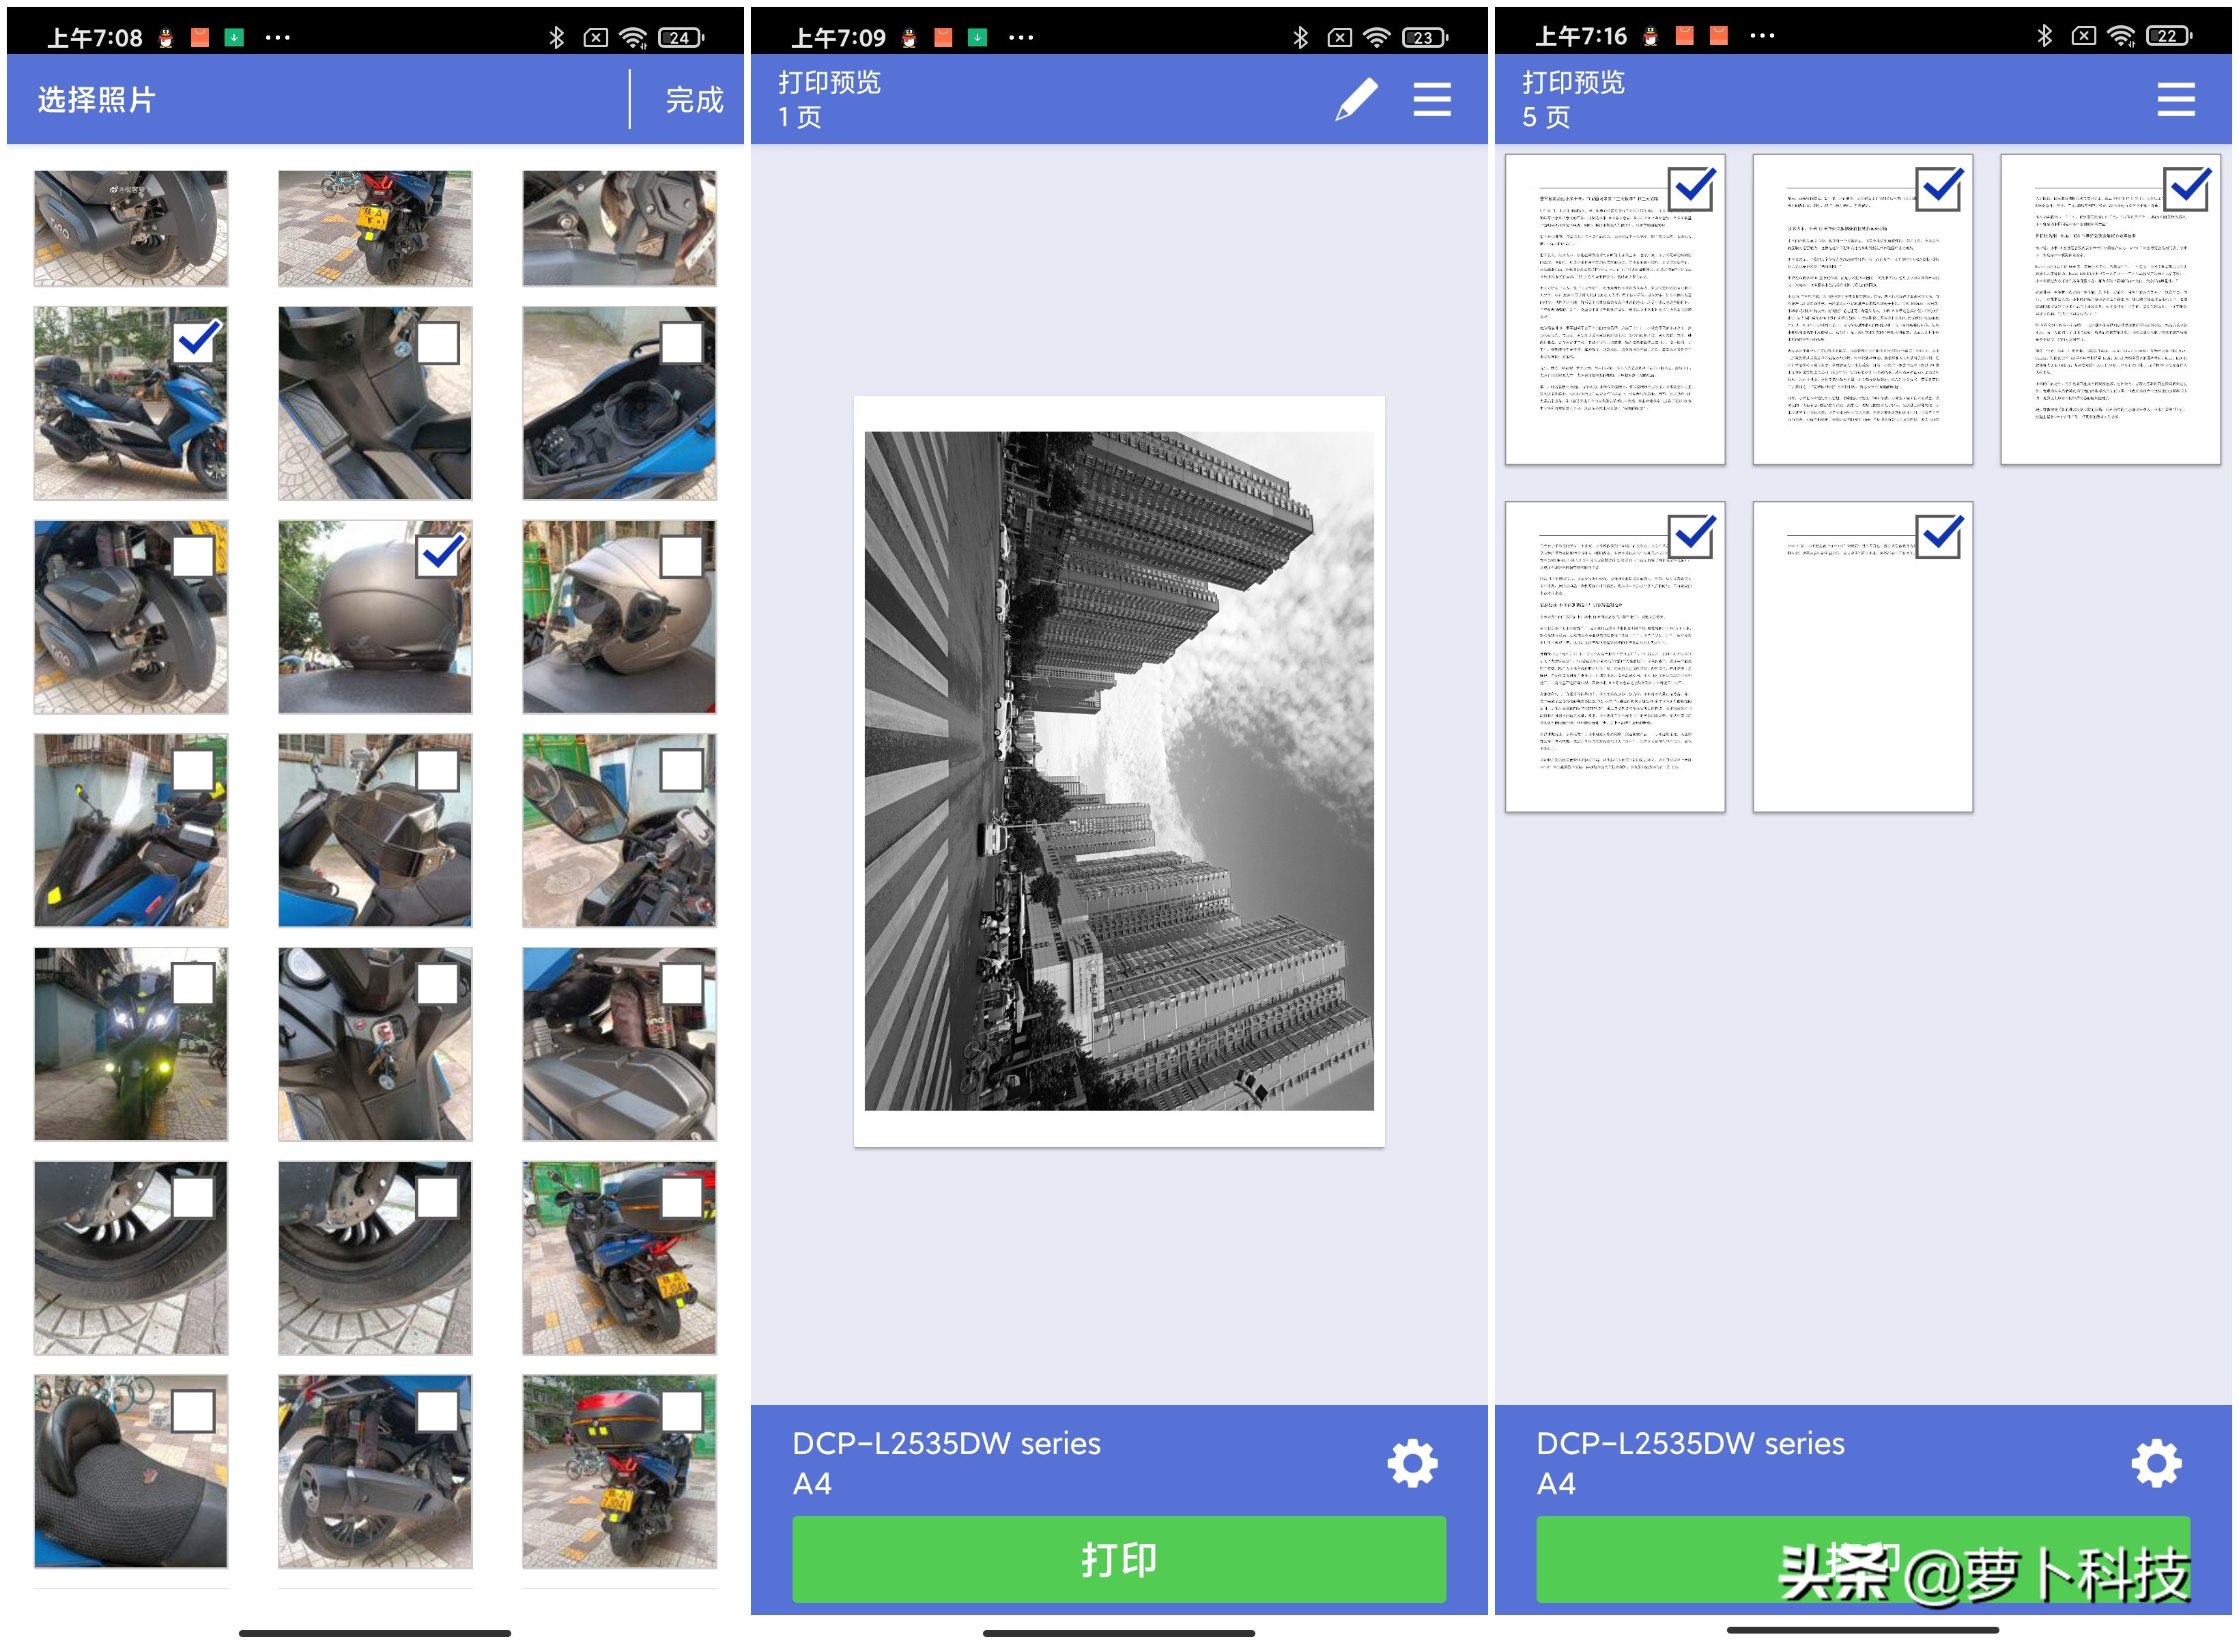Screen dimensions: 2239x1652
Task: Open printer settings gear on the document preview screen
Action: 2157,1462
